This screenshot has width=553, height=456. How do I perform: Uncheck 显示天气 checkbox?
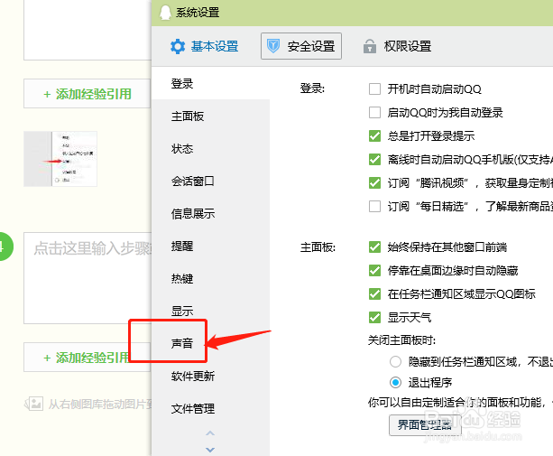pos(374,317)
